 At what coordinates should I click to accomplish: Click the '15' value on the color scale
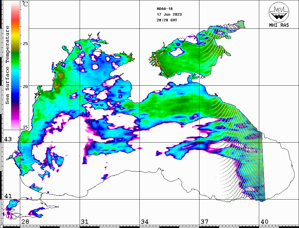[x=25, y=127]
